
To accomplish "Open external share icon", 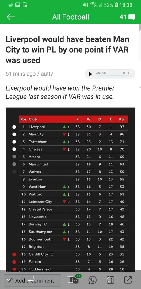I will pos(128,280).
